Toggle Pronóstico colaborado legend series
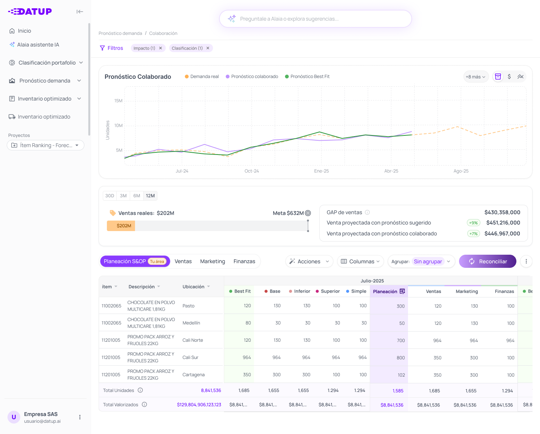Screen dimensions: 540x434 [x=252, y=77]
